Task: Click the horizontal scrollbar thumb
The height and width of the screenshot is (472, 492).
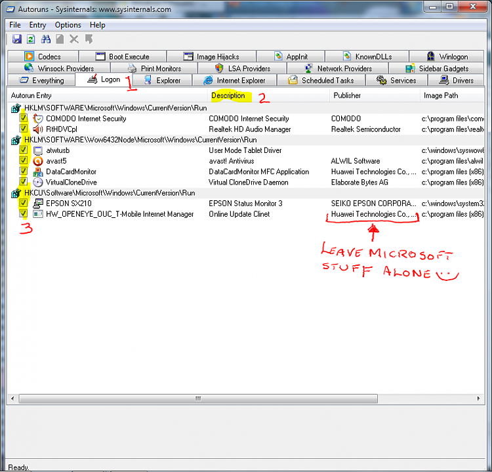Action: pyautogui.click(x=198, y=398)
